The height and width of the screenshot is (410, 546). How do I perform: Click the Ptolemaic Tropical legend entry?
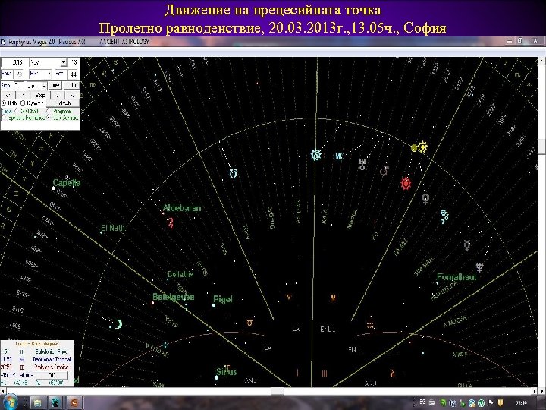click(52, 367)
